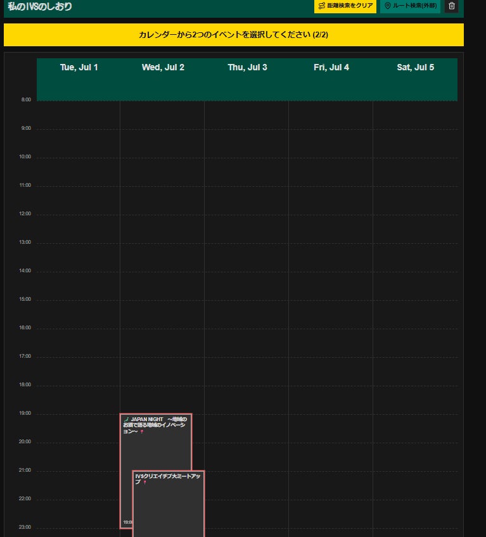Click the yellow カレンダーから2つのイベントを選択してください banner

[x=234, y=35]
